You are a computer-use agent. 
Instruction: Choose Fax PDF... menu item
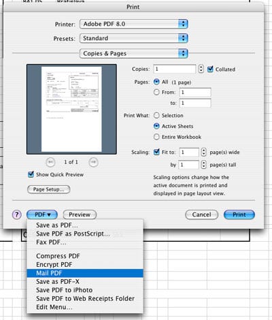[x=85, y=242]
